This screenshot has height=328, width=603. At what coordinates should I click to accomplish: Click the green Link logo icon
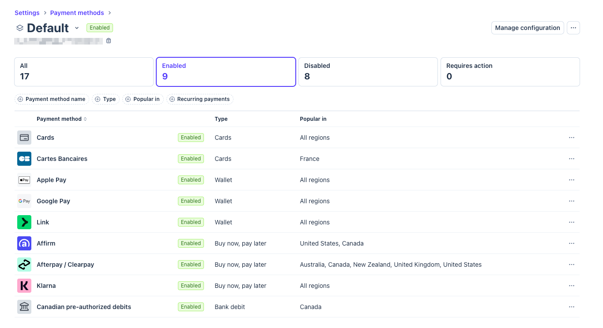click(24, 222)
